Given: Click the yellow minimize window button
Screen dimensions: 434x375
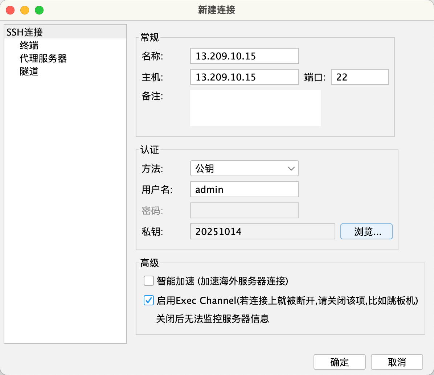Looking at the screenshot, I should [x=25, y=10].
